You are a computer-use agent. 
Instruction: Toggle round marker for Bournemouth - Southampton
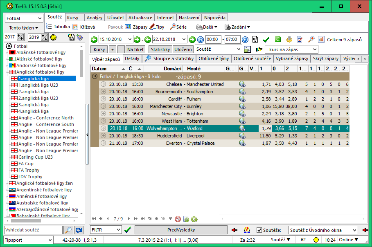[x=103, y=92]
